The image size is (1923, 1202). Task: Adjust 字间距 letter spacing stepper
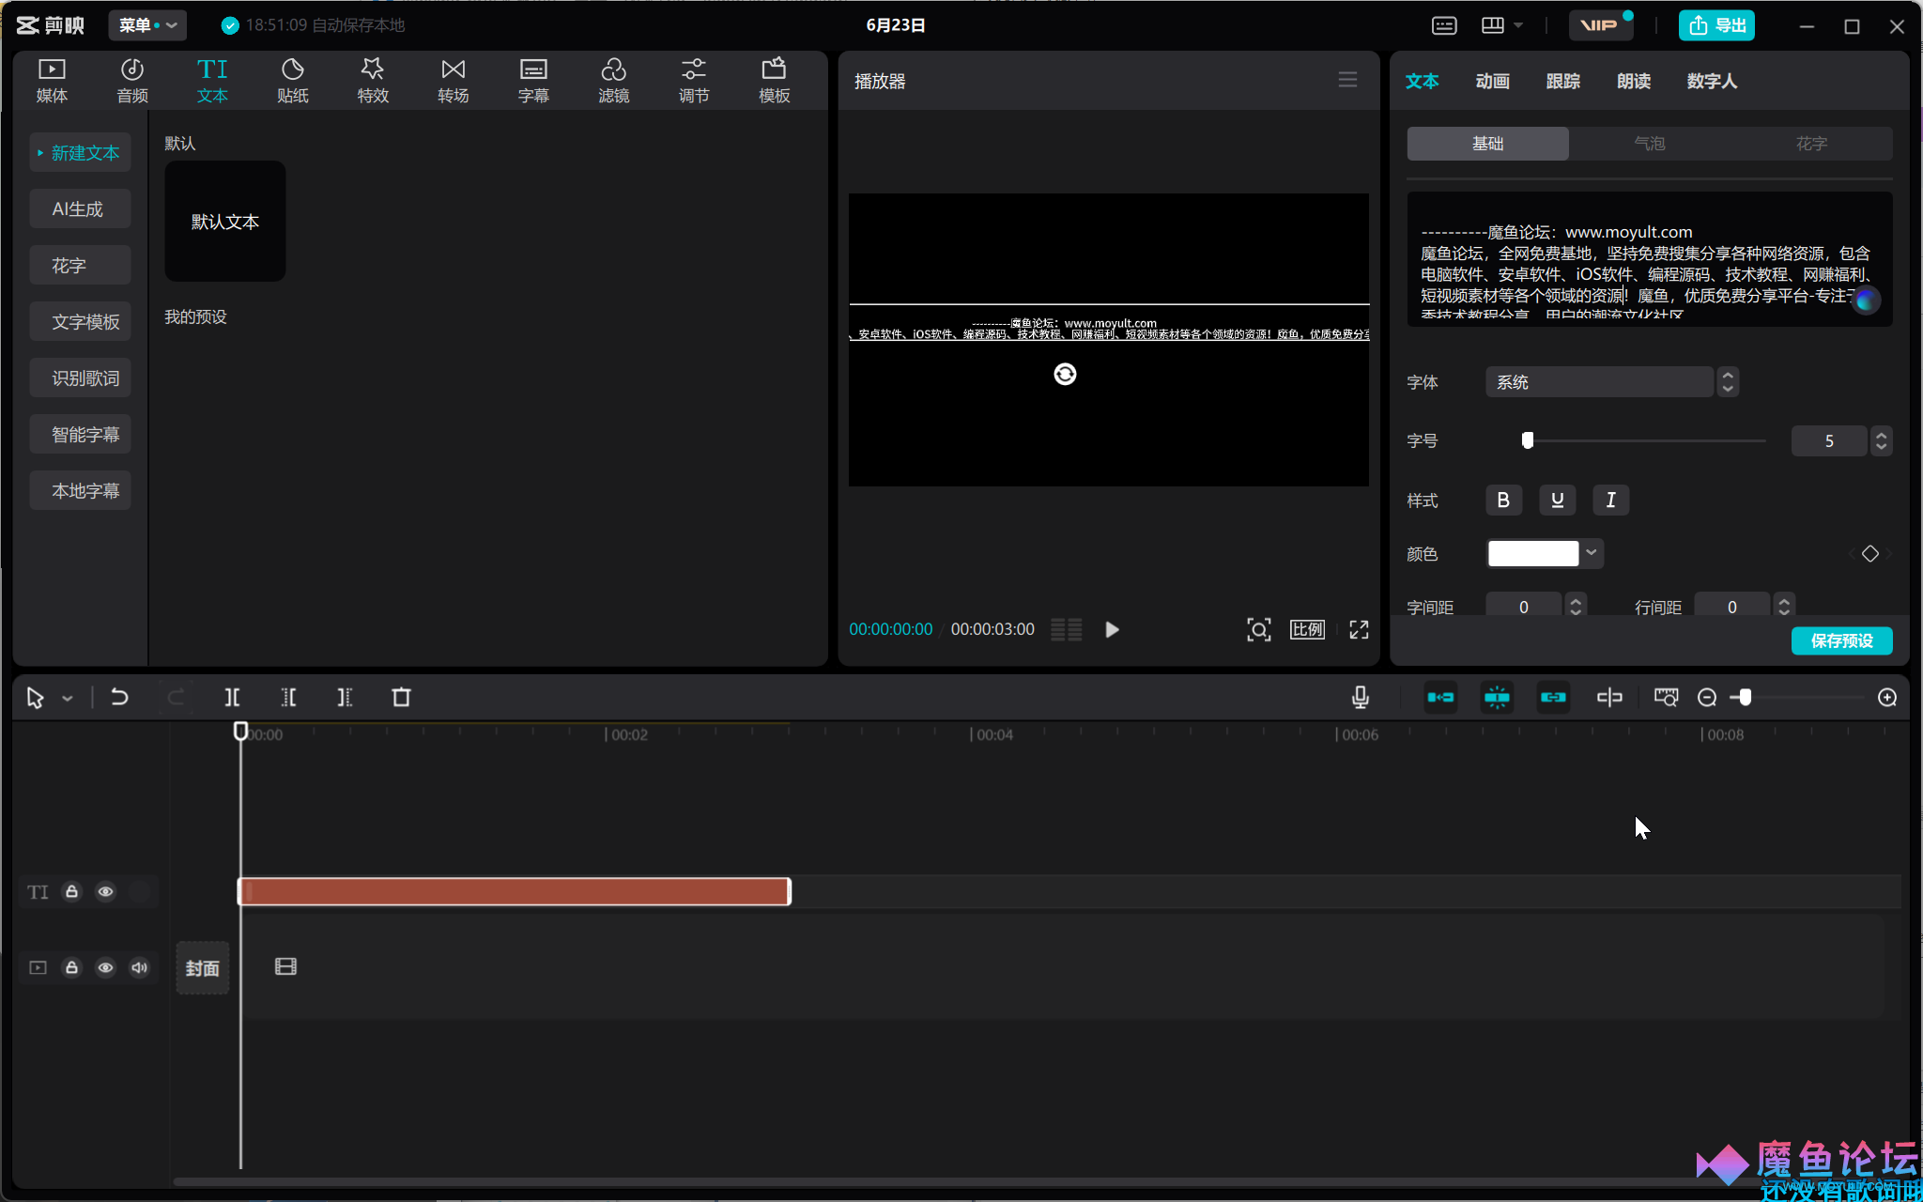(1576, 608)
